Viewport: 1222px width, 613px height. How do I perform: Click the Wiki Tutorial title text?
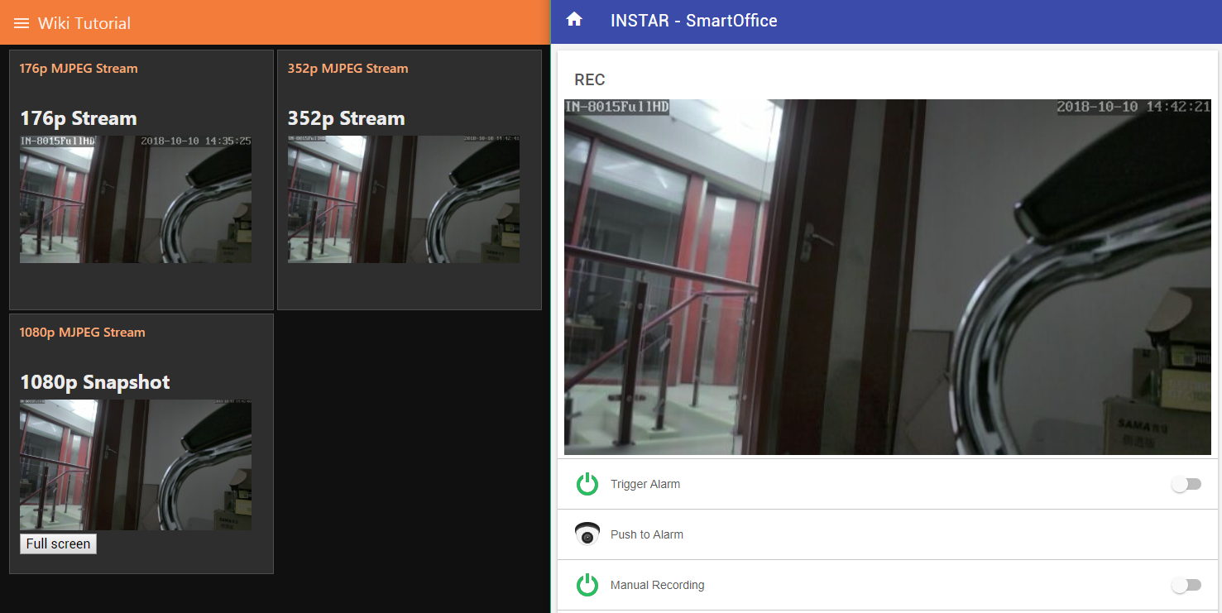84,23
